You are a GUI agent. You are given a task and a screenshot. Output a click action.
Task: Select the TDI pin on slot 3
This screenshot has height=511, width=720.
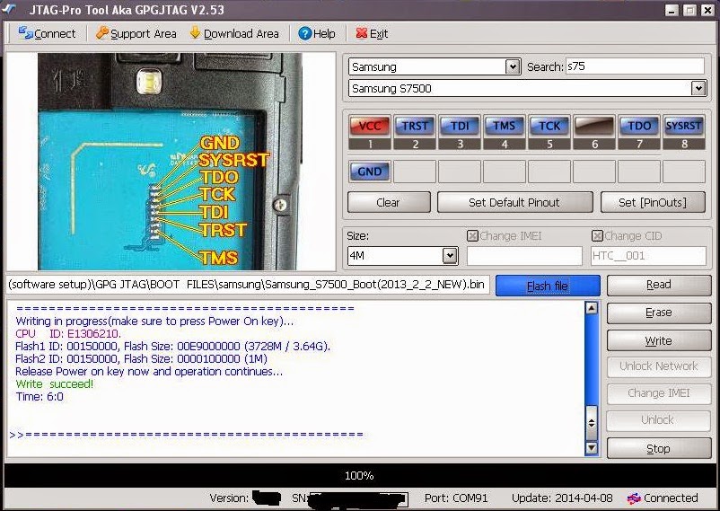[460, 127]
